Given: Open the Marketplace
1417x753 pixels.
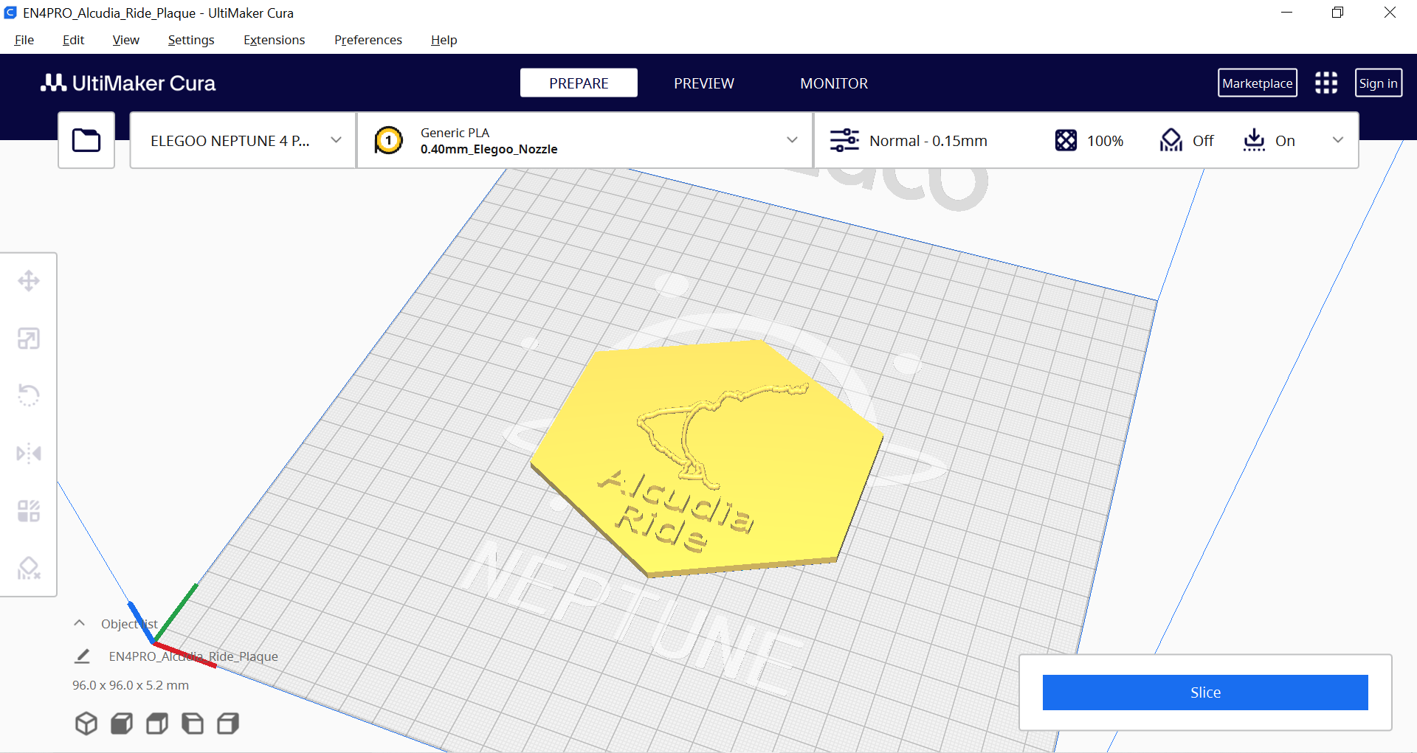Looking at the screenshot, I should click(1258, 83).
